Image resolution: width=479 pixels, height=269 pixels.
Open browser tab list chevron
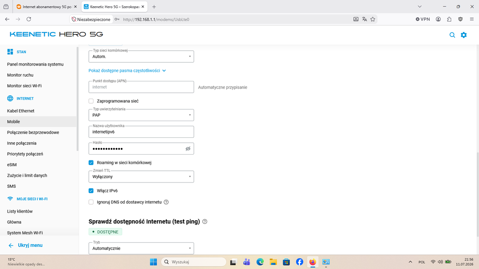[420, 6]
